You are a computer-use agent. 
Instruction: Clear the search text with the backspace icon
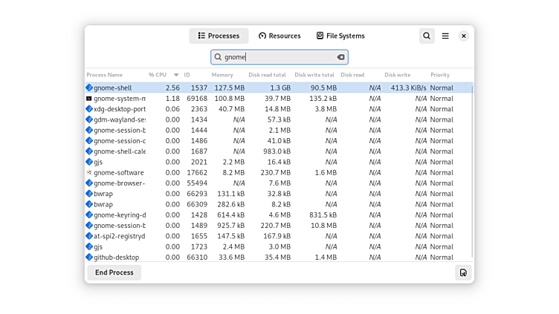point(341,57)
